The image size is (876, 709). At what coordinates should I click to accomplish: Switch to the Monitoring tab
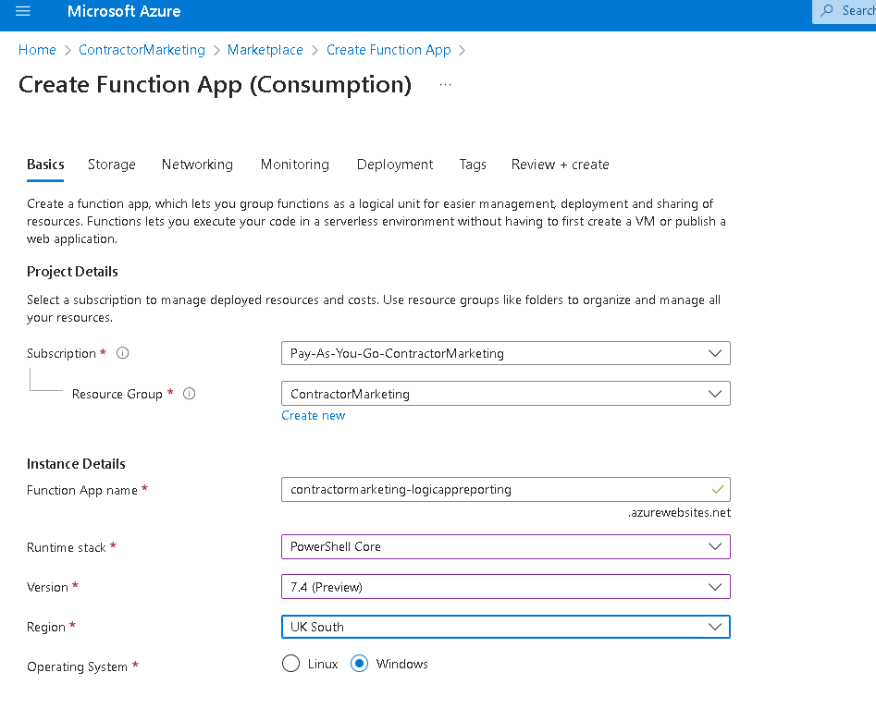click(295, 165)
